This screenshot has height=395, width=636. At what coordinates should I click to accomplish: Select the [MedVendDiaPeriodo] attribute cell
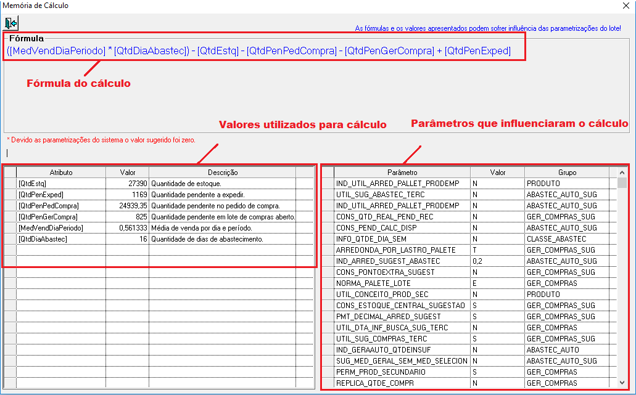(61, 228)
